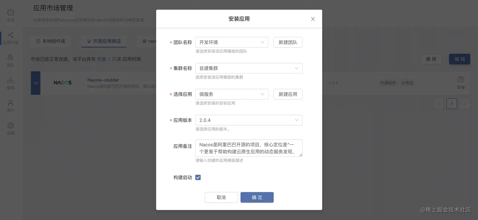Toggle the 构建启动 checkbox
Image resolution: width=478 pixels, height=220 pixels.
click(x=198, y=178)
